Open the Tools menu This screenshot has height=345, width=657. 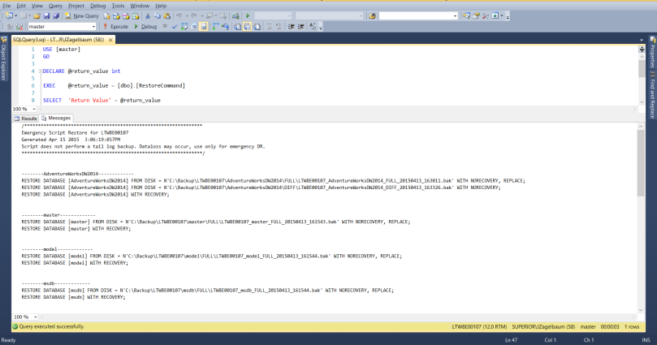point(118,6)
